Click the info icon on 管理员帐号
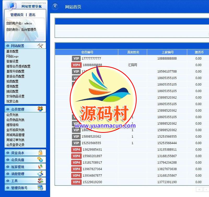 [x=40, y=188]
